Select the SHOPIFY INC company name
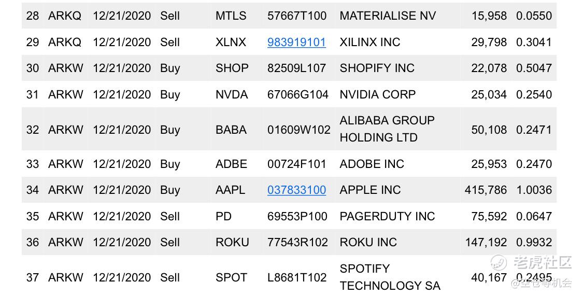 [x=377, y=68]
